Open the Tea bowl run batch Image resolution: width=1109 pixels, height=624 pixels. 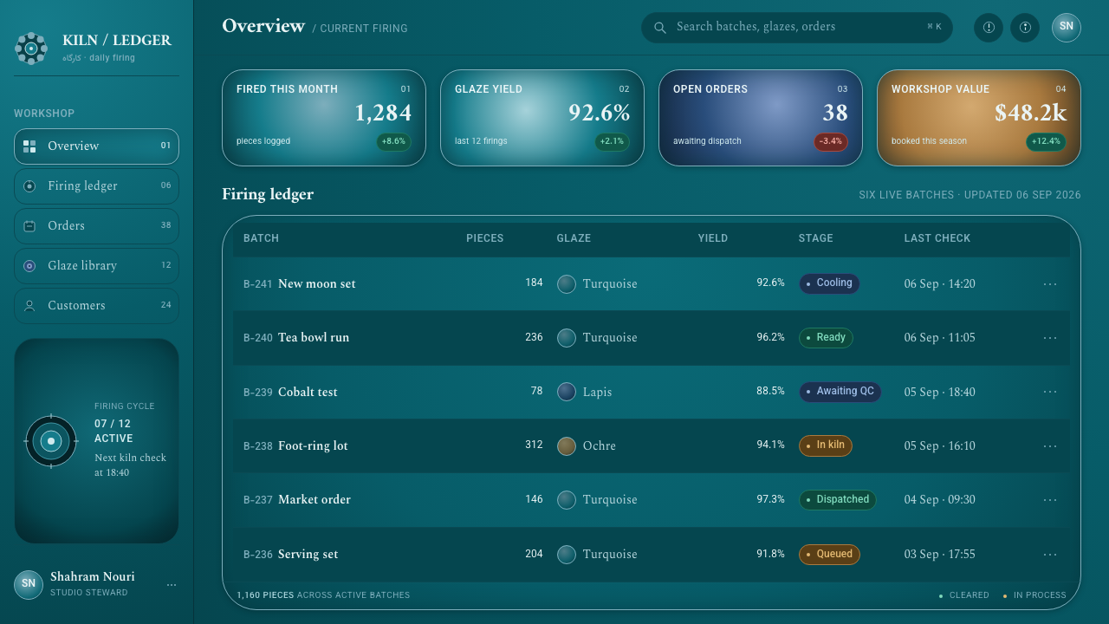pos(314,338)
